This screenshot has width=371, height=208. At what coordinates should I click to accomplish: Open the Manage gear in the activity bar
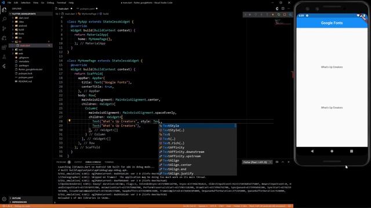pyautogui.click(x=4, y=199)
